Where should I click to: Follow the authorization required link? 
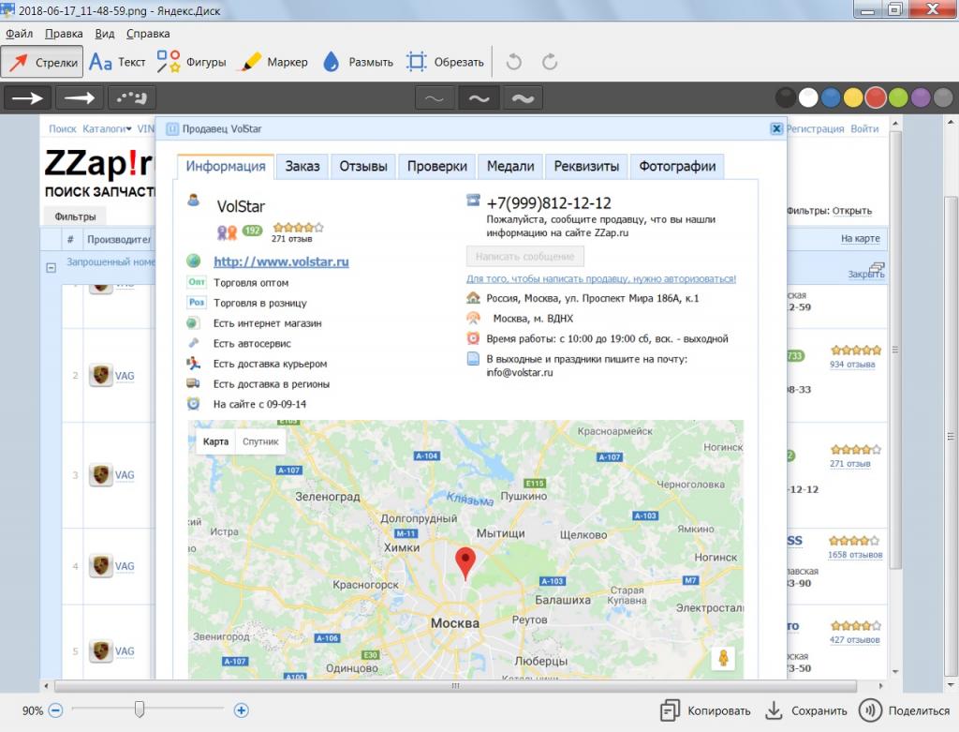601,279
